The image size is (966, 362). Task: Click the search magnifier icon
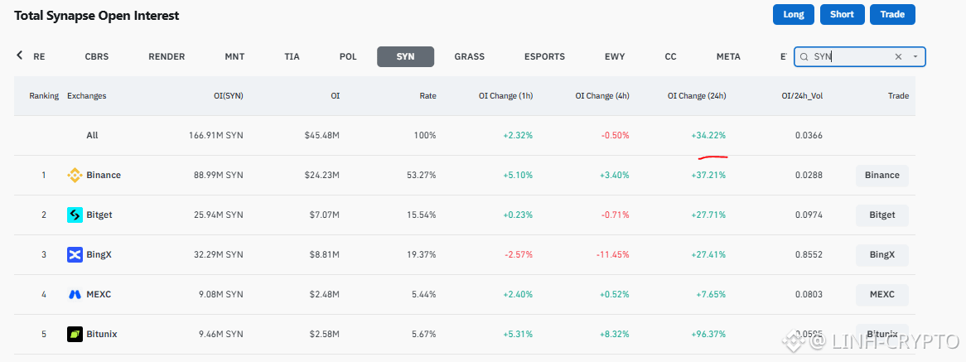coord(804,56)
